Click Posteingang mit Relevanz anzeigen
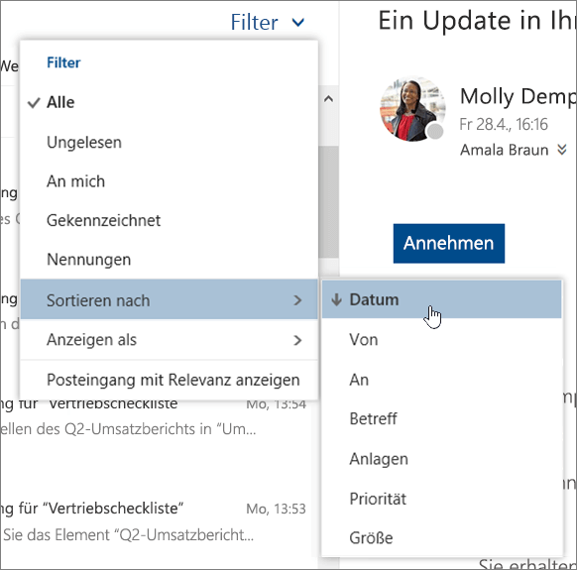The image size is (577, 570). [x=169, y=380]
